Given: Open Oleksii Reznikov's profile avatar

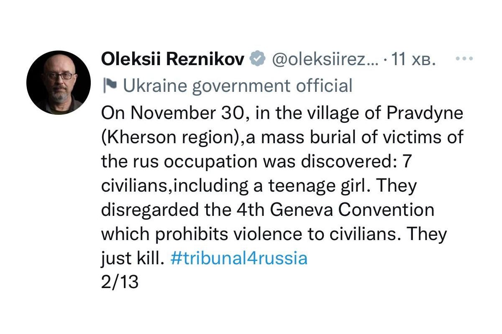Looking at the screenshot, I should coord(58,83).
